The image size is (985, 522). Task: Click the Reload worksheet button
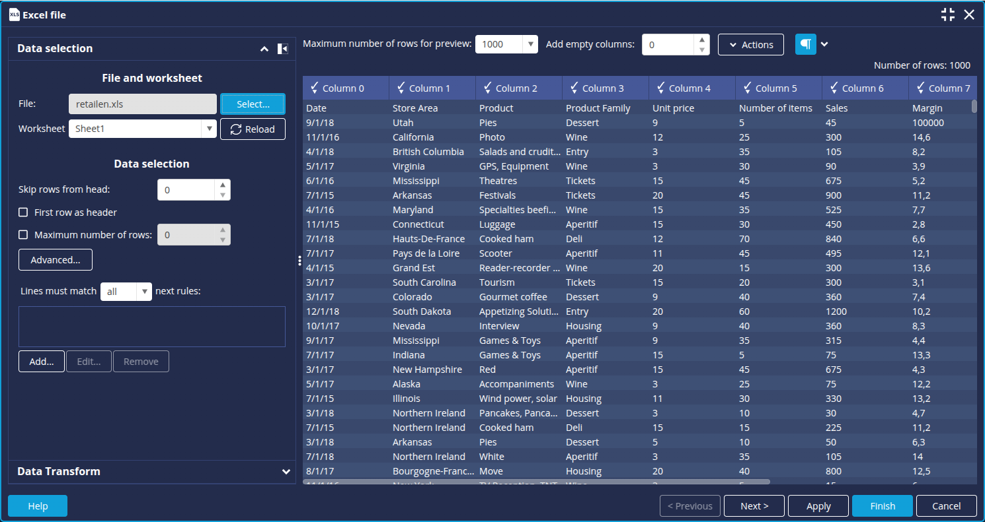point(253,129)
